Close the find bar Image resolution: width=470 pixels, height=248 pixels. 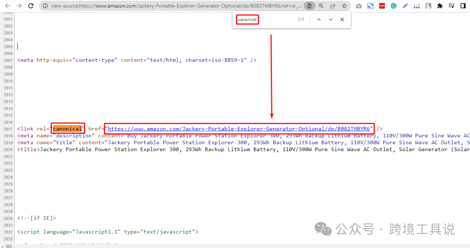click(342, 20)
